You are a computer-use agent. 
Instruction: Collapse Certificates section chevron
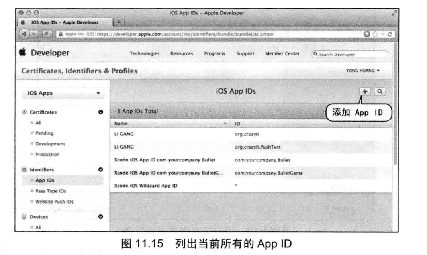[x=100, y=112]
